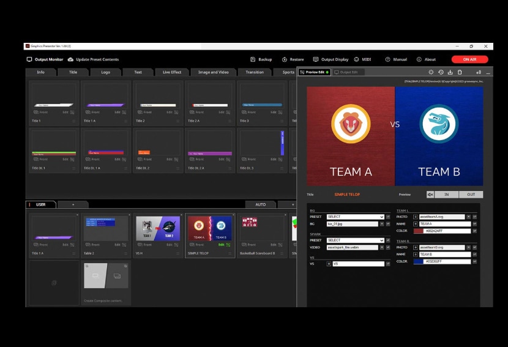Image resolution: width=508 pixels, height=347 pixels.
Task: Click the trash icon in preview panel
Action: click(460, 72)
